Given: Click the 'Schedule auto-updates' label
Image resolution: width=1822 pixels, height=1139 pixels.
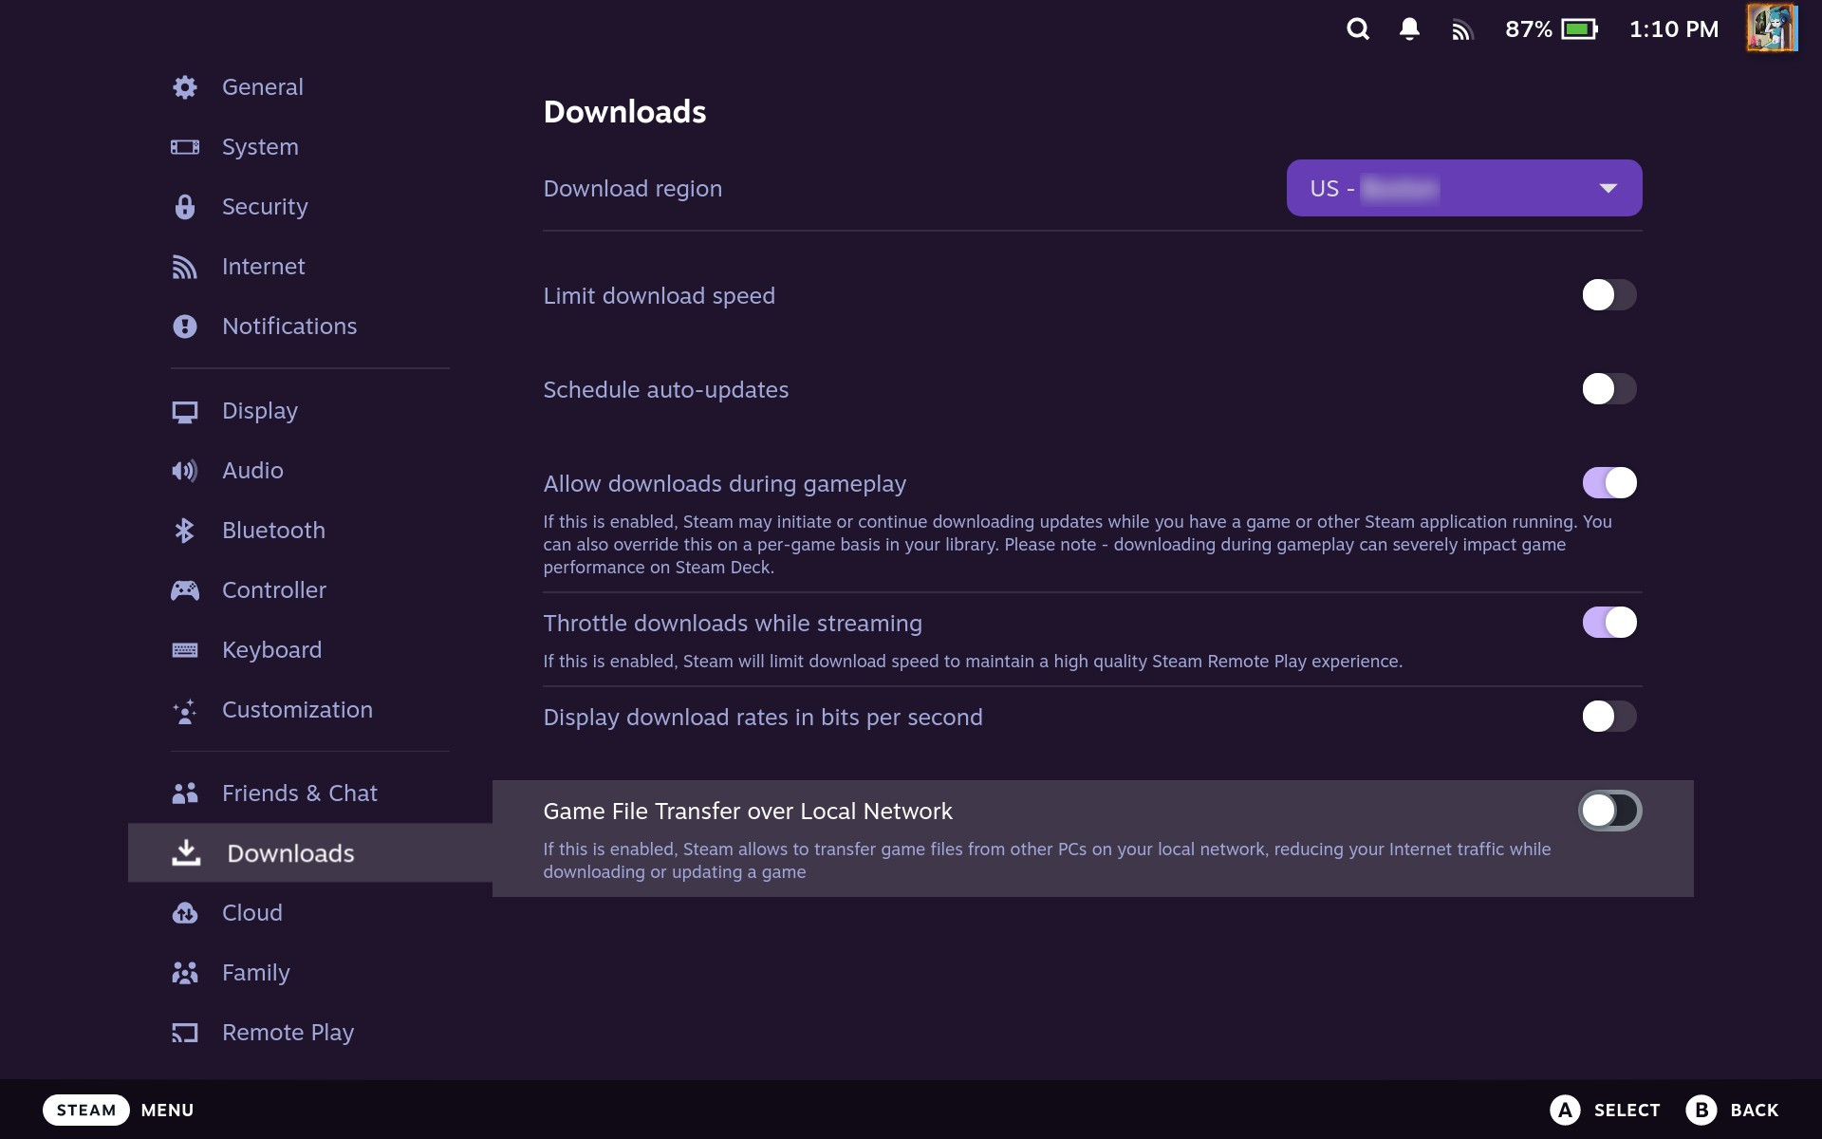Looking at the screenshot, I should click(665, 390).
